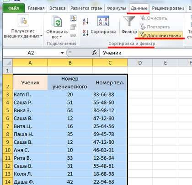Sort ascending A to Я
This screenshot has height=185, width=192.
tap(85, 22)
